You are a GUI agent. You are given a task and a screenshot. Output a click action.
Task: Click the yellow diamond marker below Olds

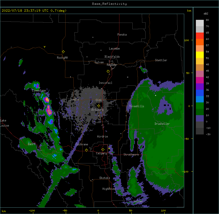99,106
